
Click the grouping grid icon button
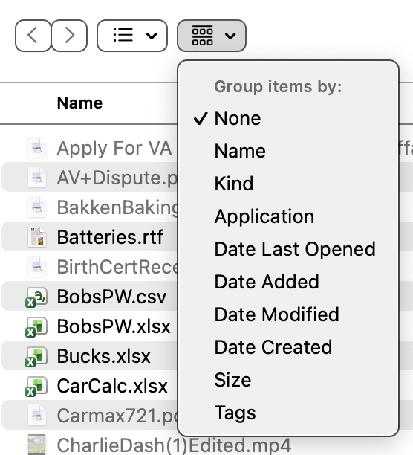pyautogui.click(x=212, y=36)
